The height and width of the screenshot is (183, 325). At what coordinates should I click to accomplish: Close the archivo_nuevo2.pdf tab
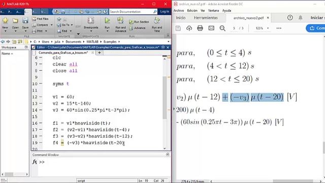click(268, 18)
